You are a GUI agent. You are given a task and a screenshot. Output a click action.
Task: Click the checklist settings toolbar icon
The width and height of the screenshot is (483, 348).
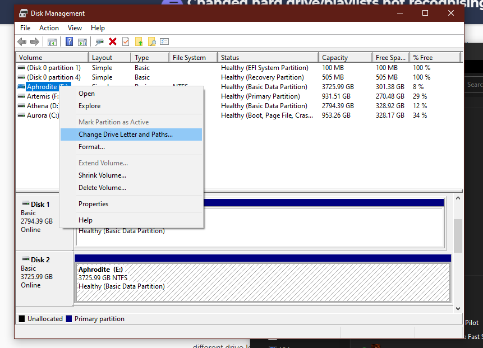(164, 41)
